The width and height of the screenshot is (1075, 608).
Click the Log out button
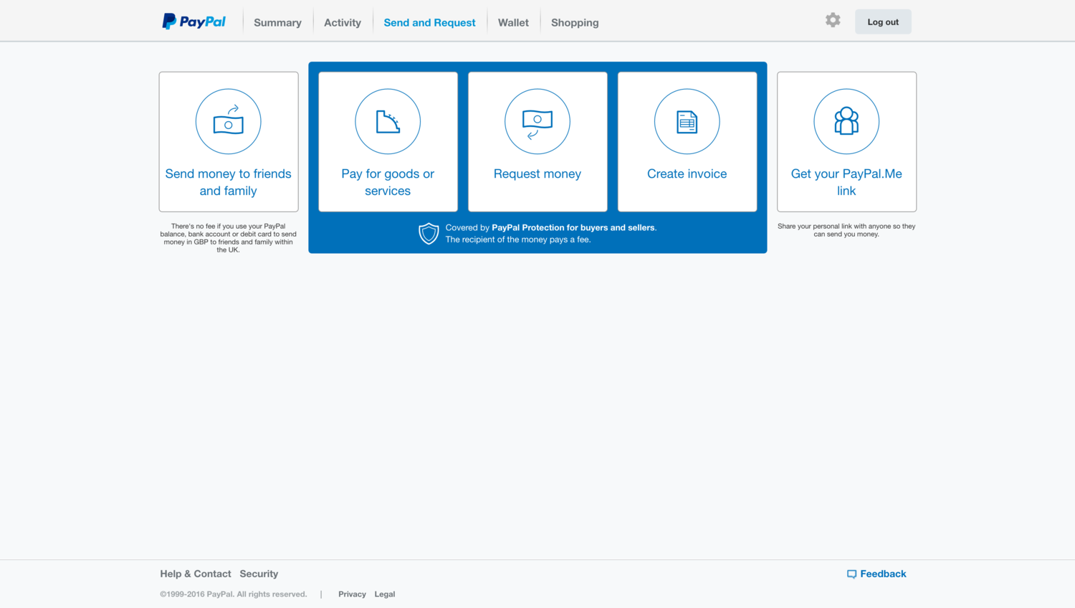coord(883,22)
